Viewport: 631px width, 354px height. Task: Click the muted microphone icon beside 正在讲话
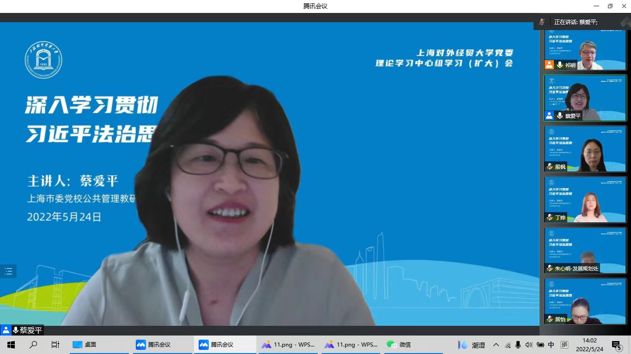(x=542, y=22)
